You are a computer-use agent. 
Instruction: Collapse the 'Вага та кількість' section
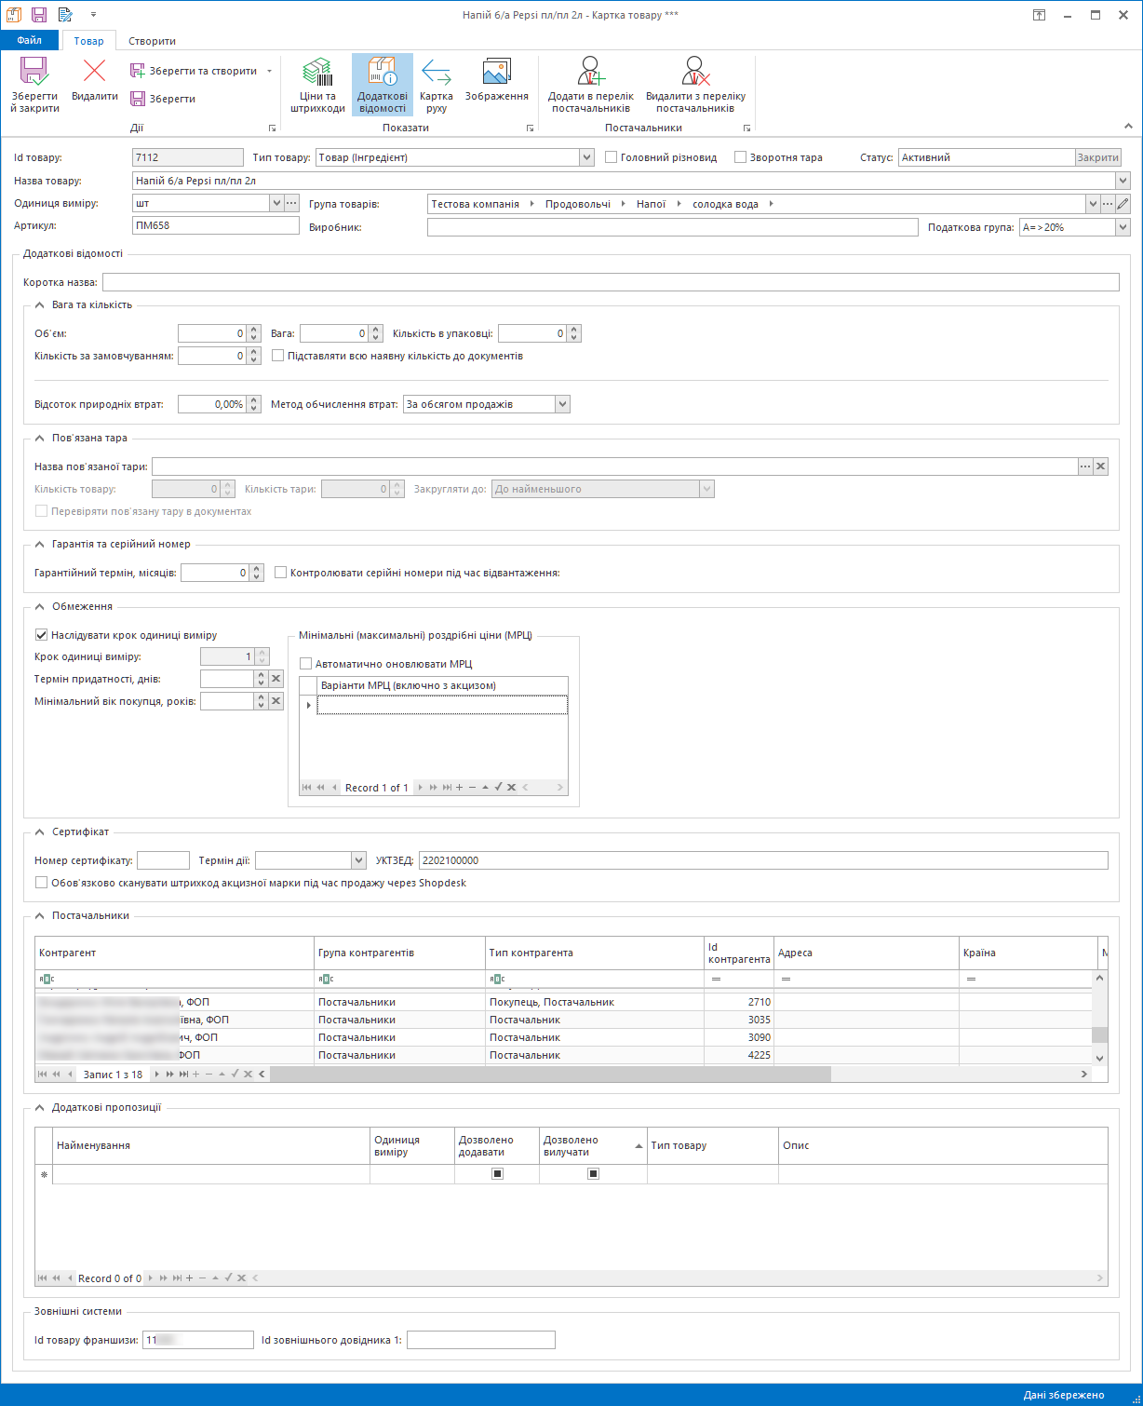[40, 304]
